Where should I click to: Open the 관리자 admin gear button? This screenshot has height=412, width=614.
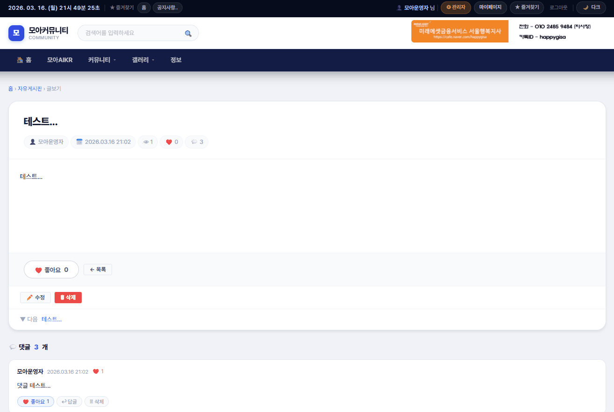[x=455, y=7]
